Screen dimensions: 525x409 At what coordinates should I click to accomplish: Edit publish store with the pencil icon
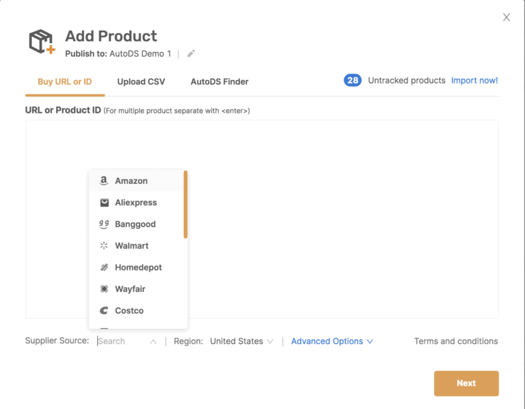[191, 53]
